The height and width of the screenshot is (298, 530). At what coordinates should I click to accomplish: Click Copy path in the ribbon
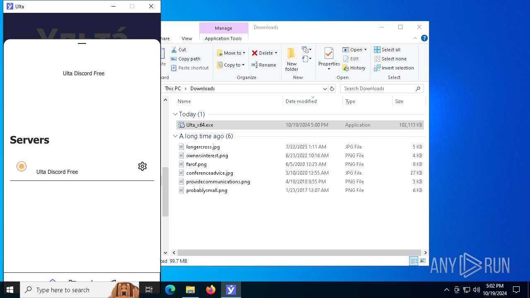pyautogui.click(x=185, y=59)
